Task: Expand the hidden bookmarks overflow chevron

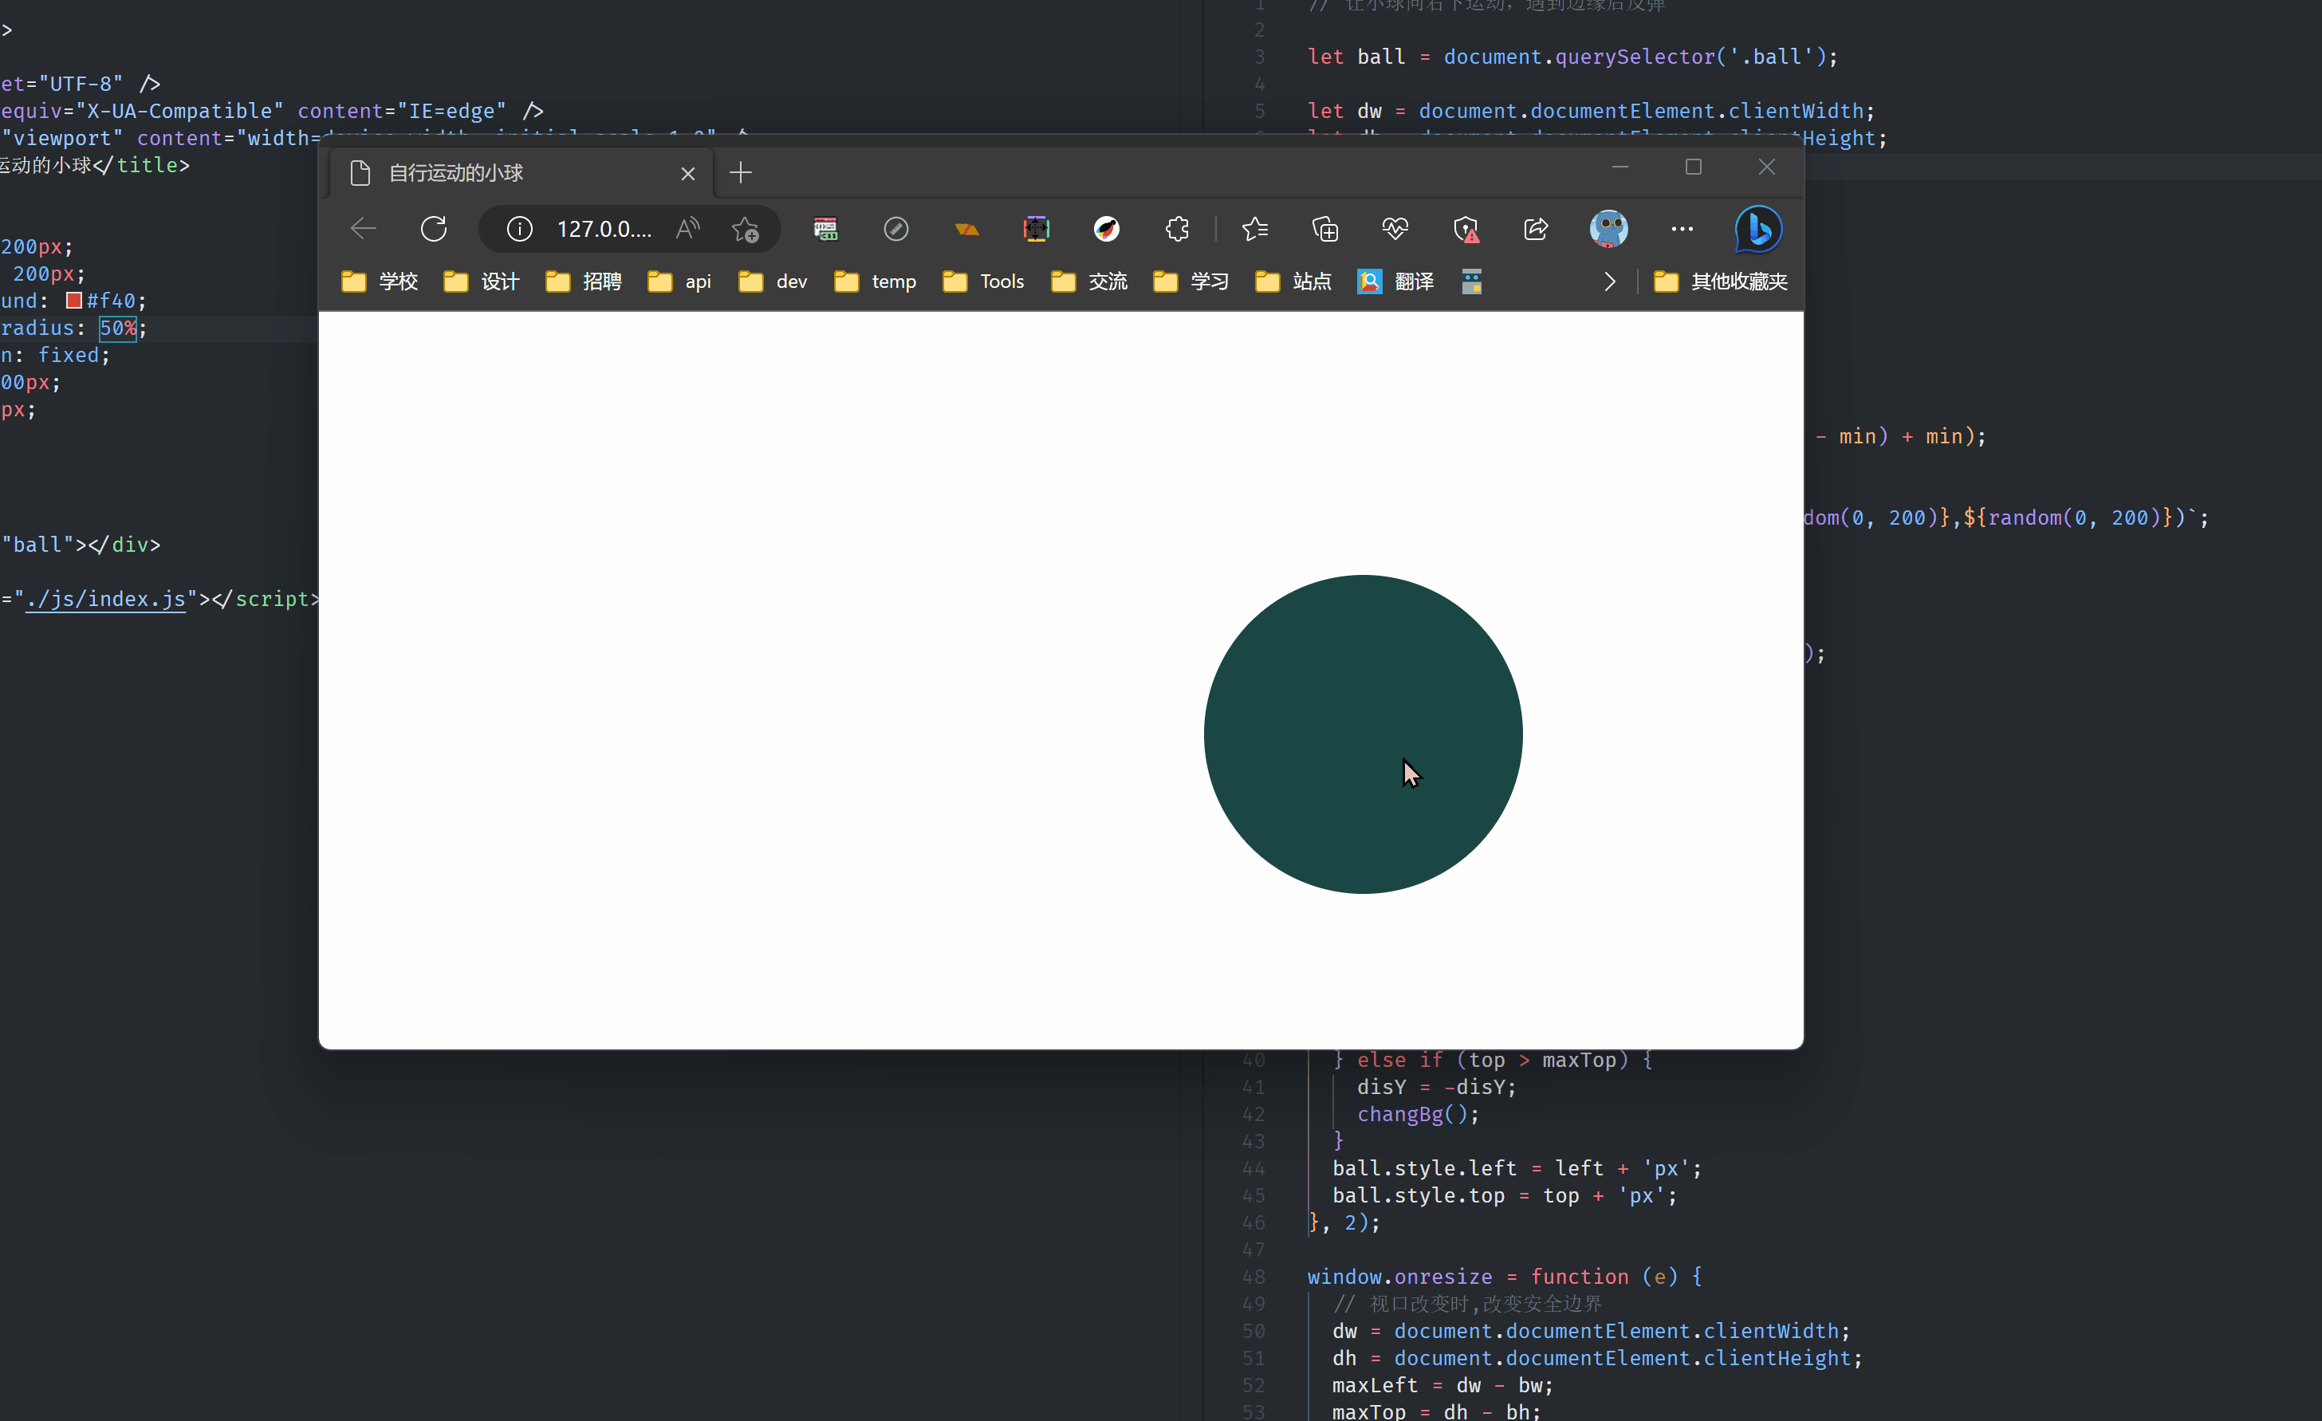Action: (x=1610, y=281)
